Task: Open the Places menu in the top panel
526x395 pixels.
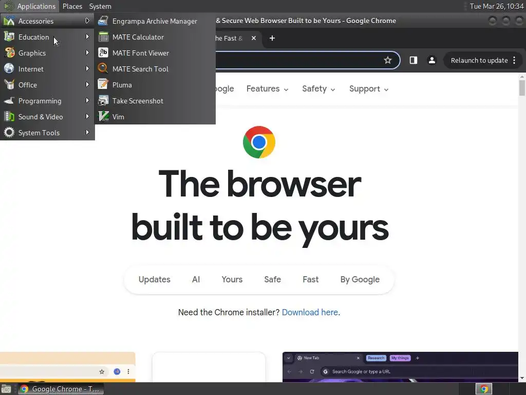Action: (72, 6)
